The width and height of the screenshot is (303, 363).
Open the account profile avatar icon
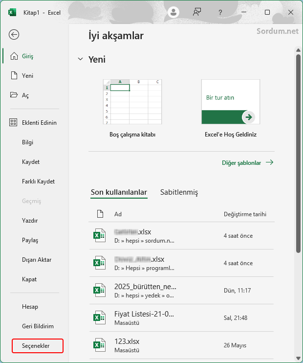click(173, 12)
